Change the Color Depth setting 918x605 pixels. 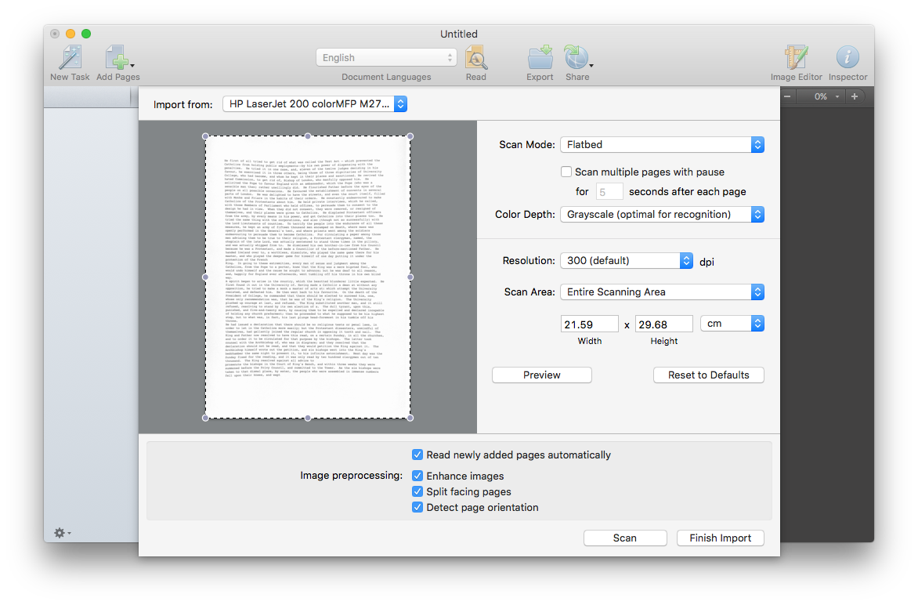click(662, 214)
